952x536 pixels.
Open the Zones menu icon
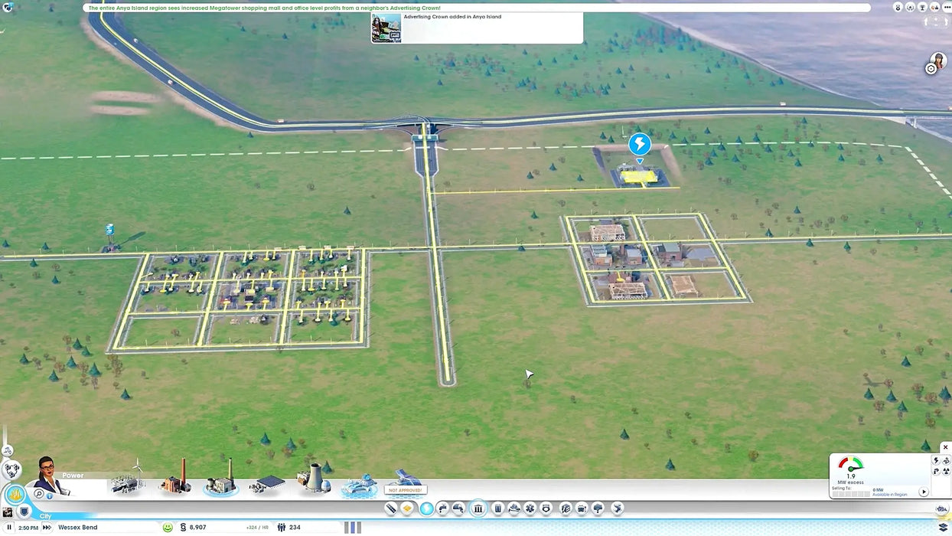pos(407,508)
